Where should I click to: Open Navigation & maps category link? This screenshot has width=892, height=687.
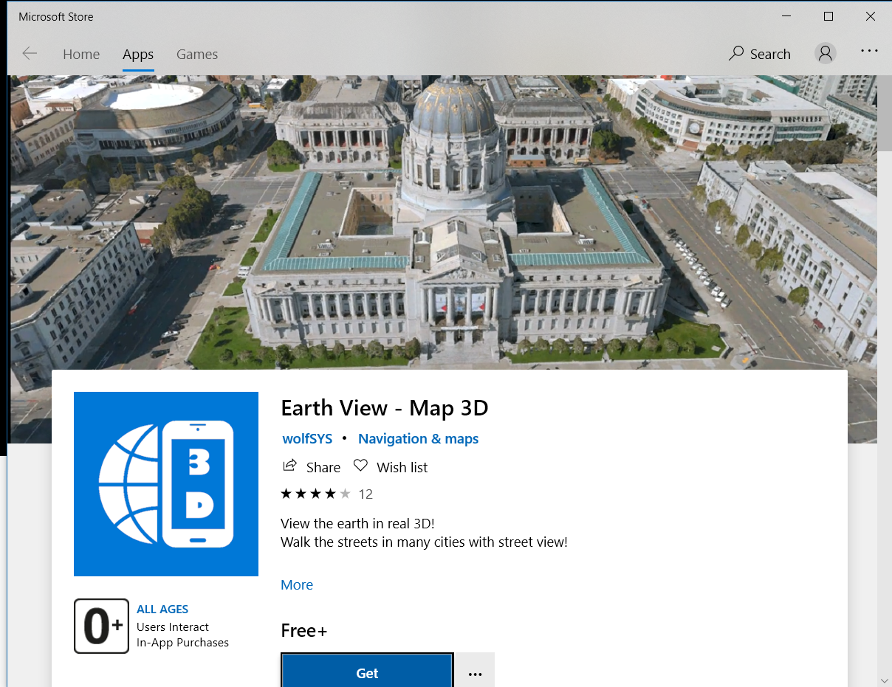click(418, 439)
